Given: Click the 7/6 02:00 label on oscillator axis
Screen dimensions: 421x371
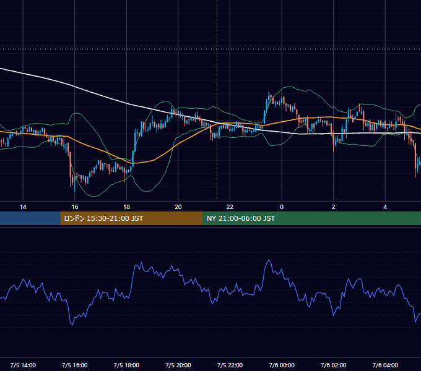Looking at the screenshot, I should [x=334, y=365].
